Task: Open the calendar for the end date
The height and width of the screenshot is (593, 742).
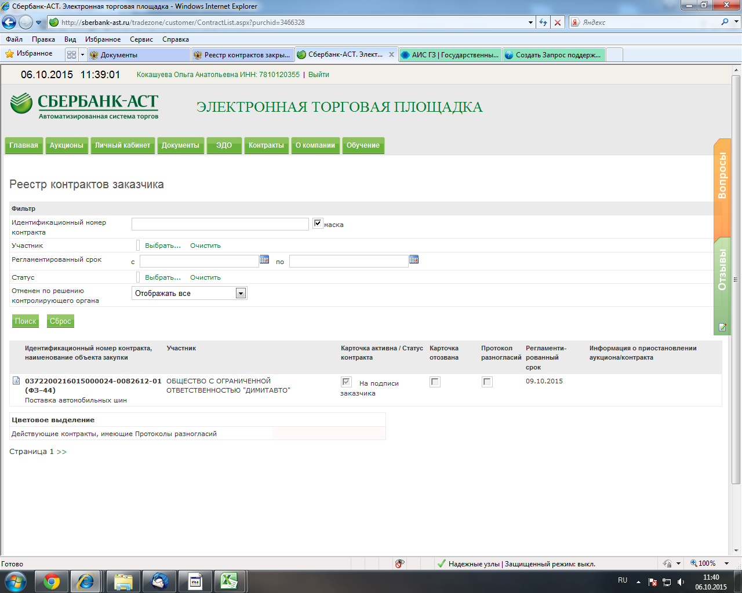Action: (x=414, y=259)
